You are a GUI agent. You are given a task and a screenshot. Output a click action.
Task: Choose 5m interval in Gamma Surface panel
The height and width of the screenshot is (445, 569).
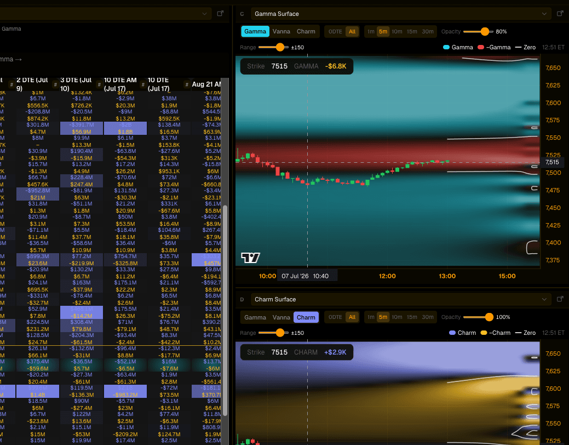(x=383, y=32)
